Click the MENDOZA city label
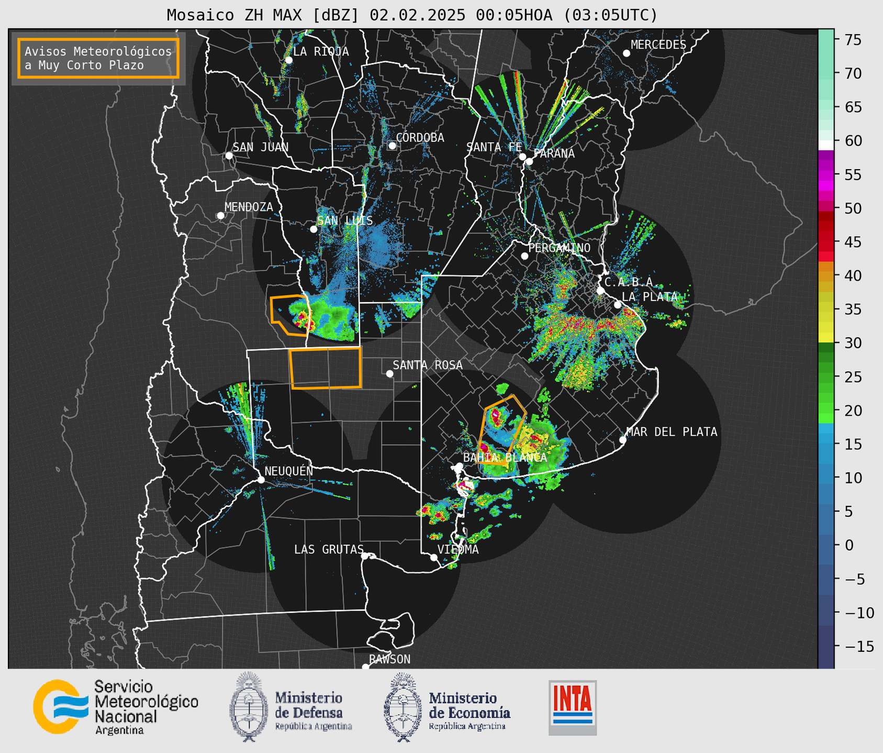 pyautogui.click(x=249, y=207)
